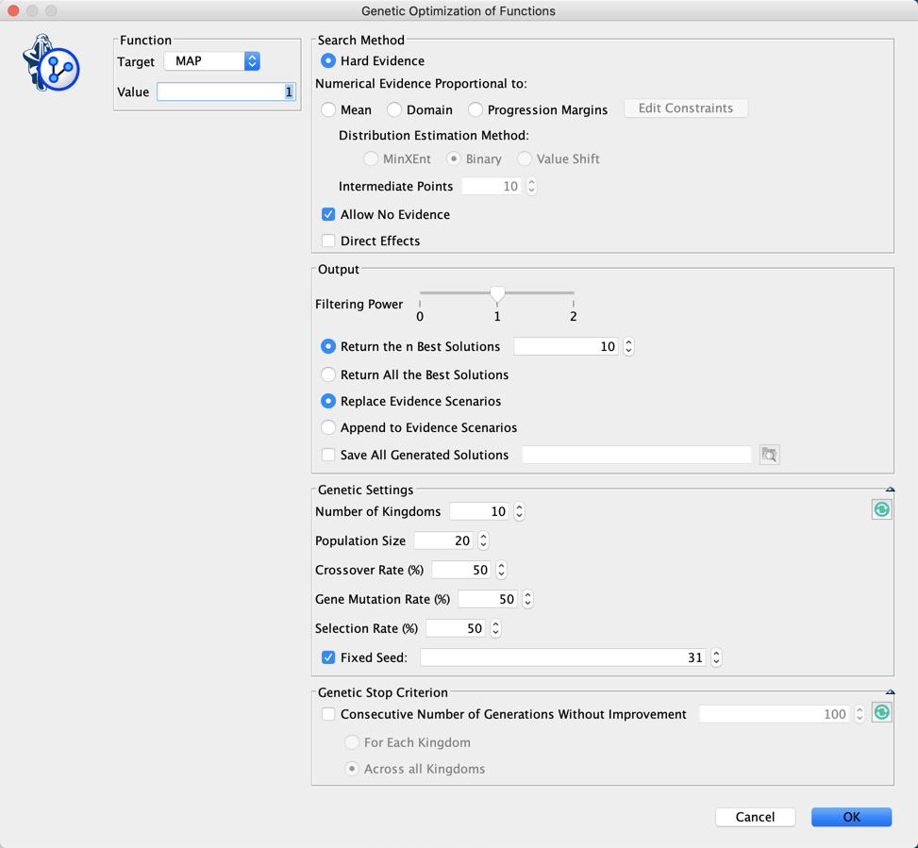
Task: Select Return All the Best Solutions
Action: (x=328, y=374)
